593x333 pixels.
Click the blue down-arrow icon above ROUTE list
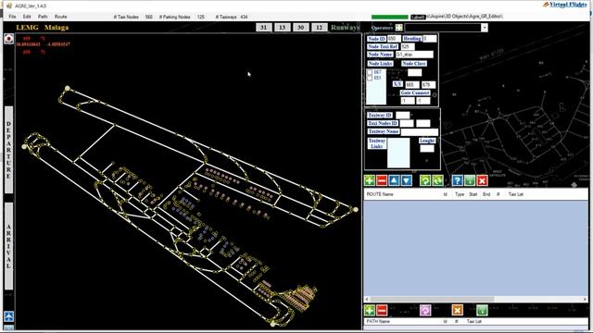pyautogui.click(x=407, y=180)
